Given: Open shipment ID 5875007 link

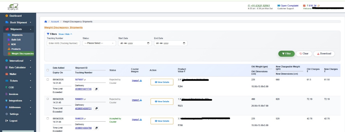Looking at the screenshot, I should click(x=79, y=80).
